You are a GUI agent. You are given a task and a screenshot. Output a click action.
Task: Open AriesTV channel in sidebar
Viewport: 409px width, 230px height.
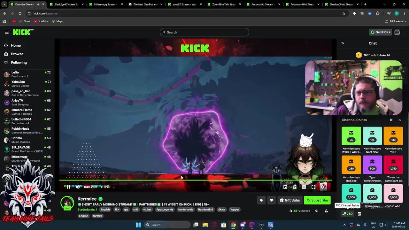(27, 102)
